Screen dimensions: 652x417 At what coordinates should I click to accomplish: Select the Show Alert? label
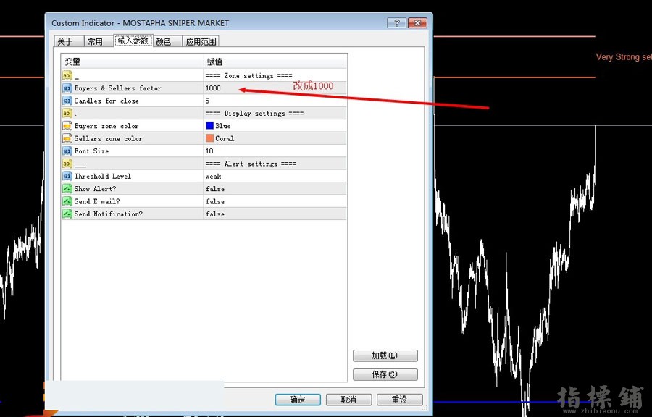pos(95,188)
